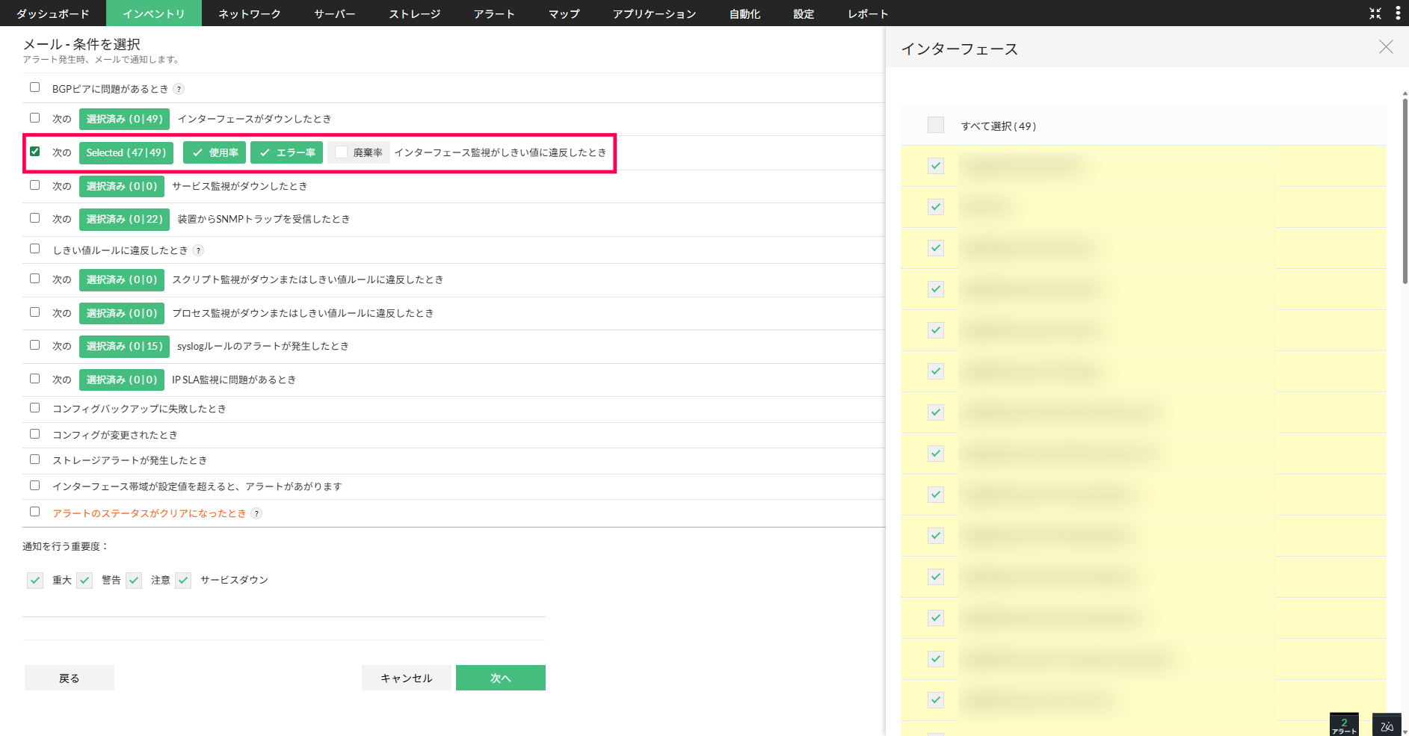Uncheck the 重大 severity checkbox

point(35,581)
